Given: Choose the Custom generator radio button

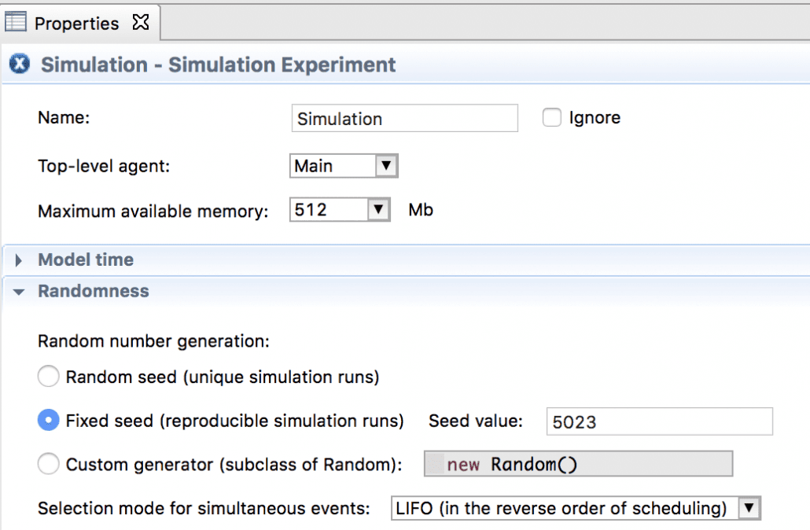Looking at the screenshot, I should pyautogui.click(x=49, y=465).
